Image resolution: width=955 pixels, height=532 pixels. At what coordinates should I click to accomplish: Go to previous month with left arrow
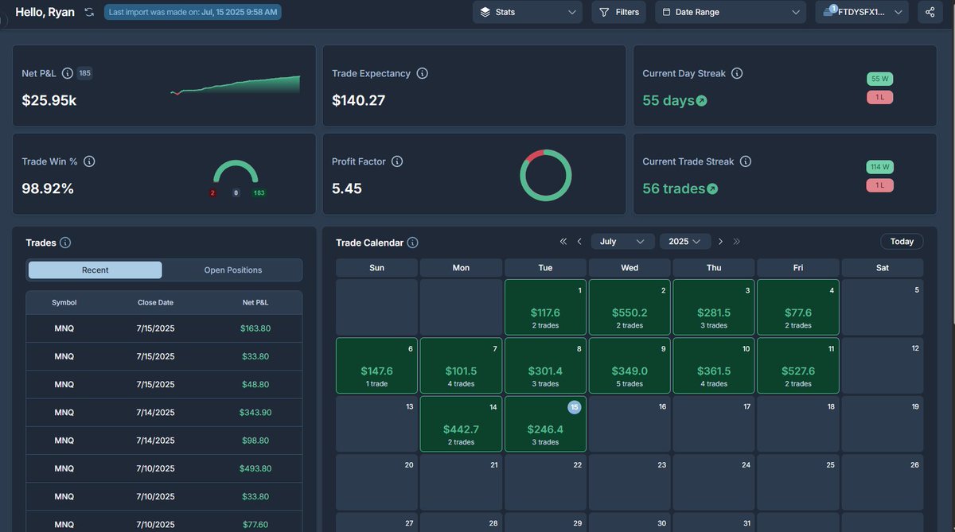pyautogui.click(x=579, y=242)
